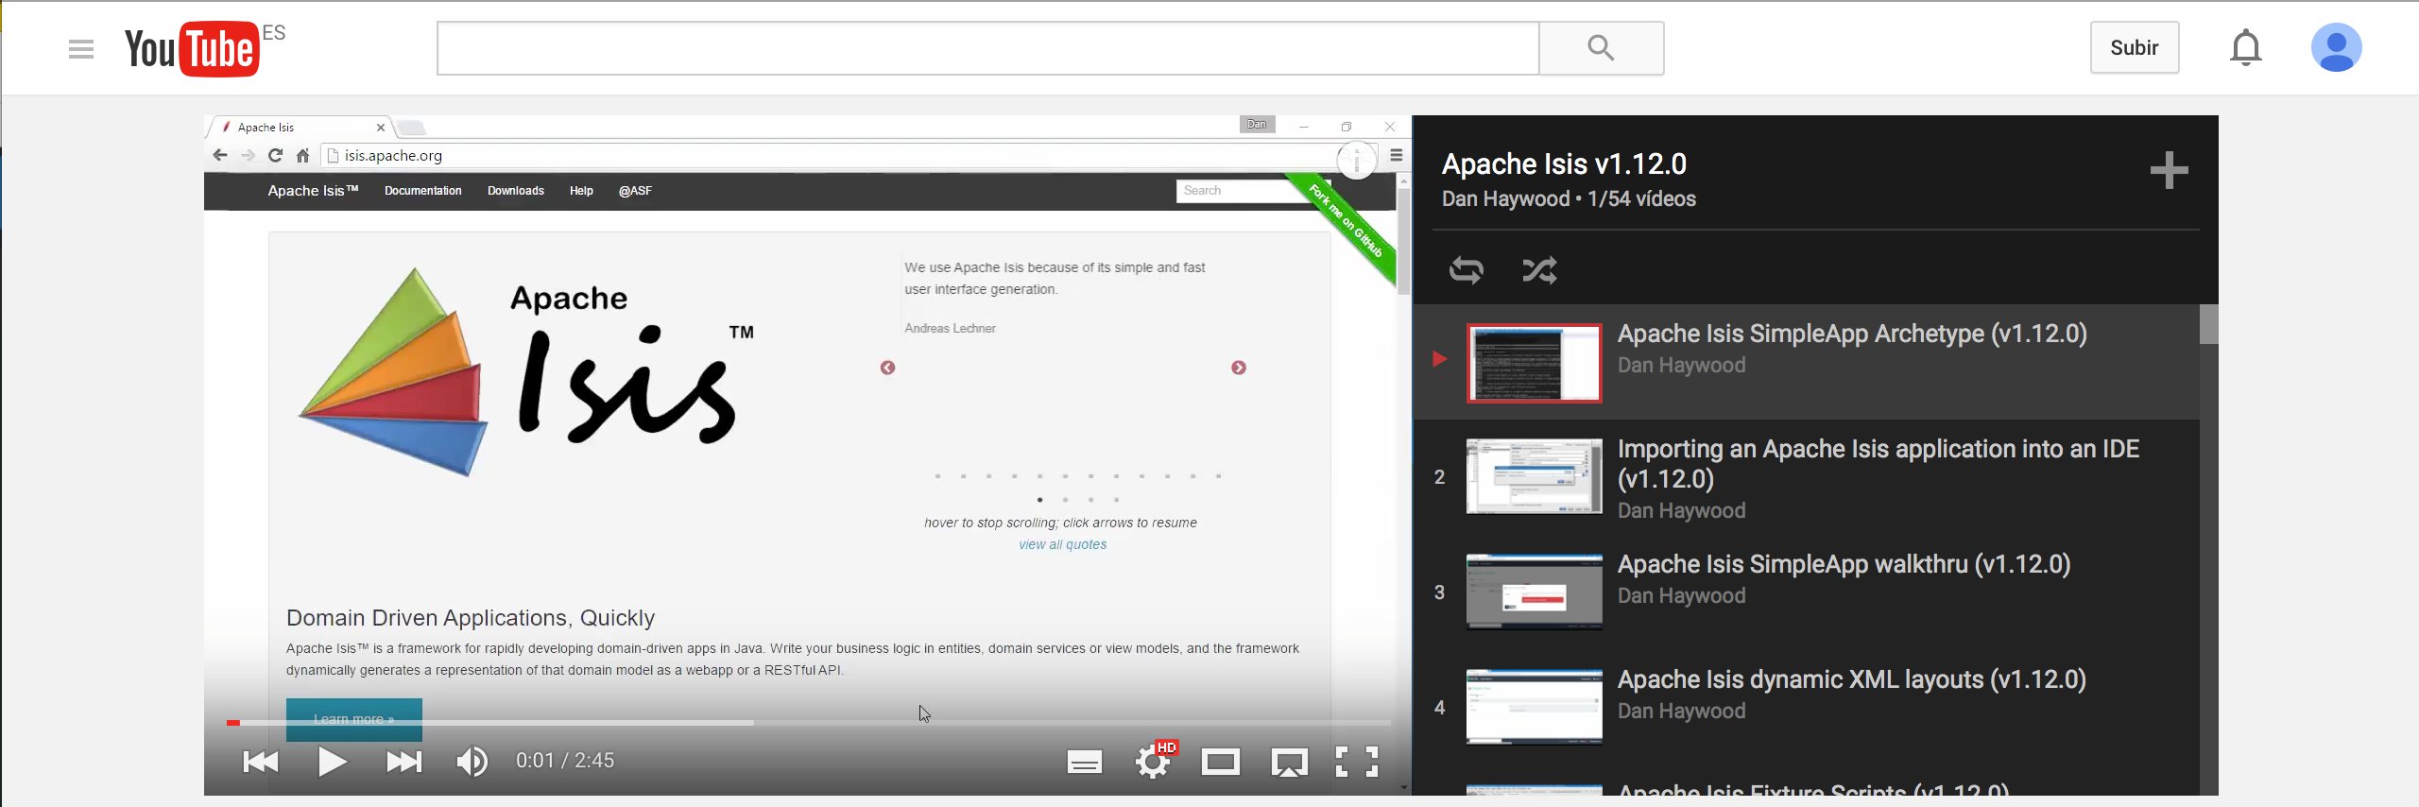Open 'Apache Isis SimpleApp Archetype (v1.12.0)' title
Image resolution: width=2419 pixels, height=807 pixels.
coord(1851,334)
